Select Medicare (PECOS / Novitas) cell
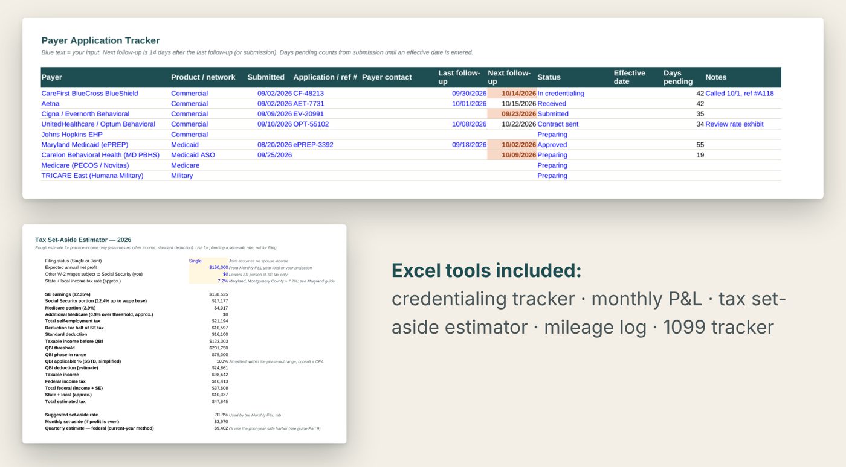The image size is (846, 467). coord(85,165)
